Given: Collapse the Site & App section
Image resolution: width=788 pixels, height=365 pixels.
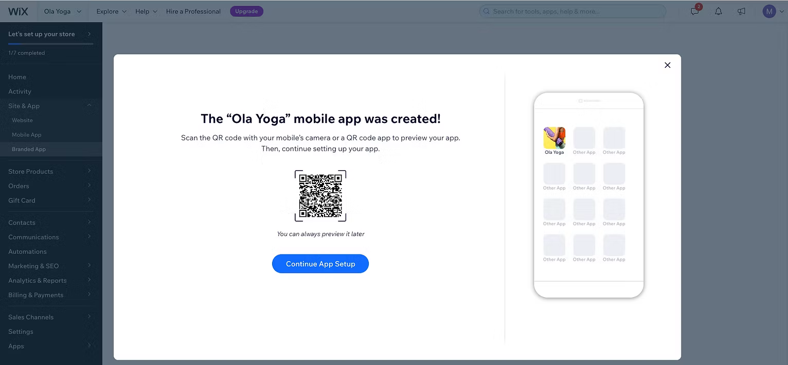Looking at the screenshot, I should [51, 106].
